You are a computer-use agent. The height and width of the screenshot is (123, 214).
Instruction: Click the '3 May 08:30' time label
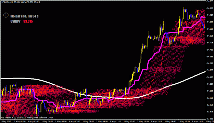(x=88, y=121)
